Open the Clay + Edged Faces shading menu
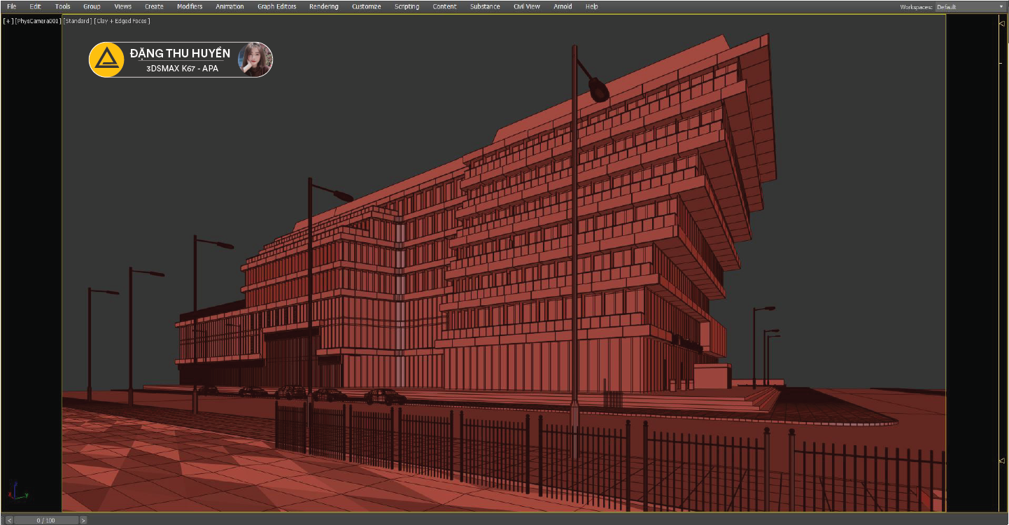The height and width of the screenshot is (525, 1009). pyautogui.click(x=122, y=21)
